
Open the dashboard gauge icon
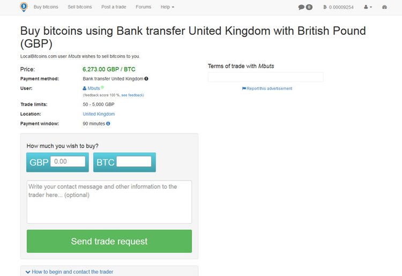[384, 7]
